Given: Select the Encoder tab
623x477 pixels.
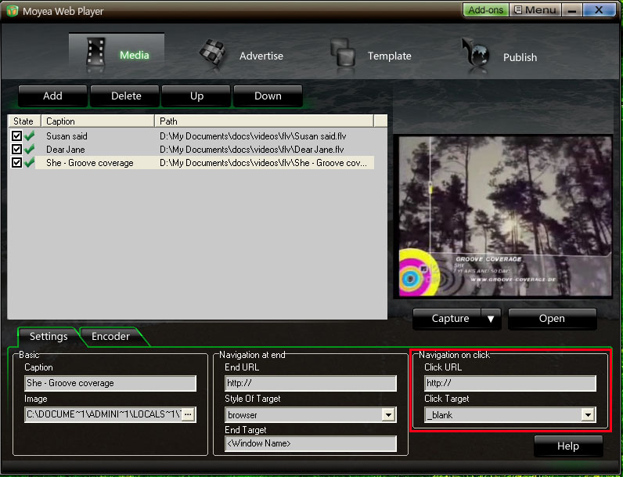Looking at the screenshot, I should click(111, 336).
